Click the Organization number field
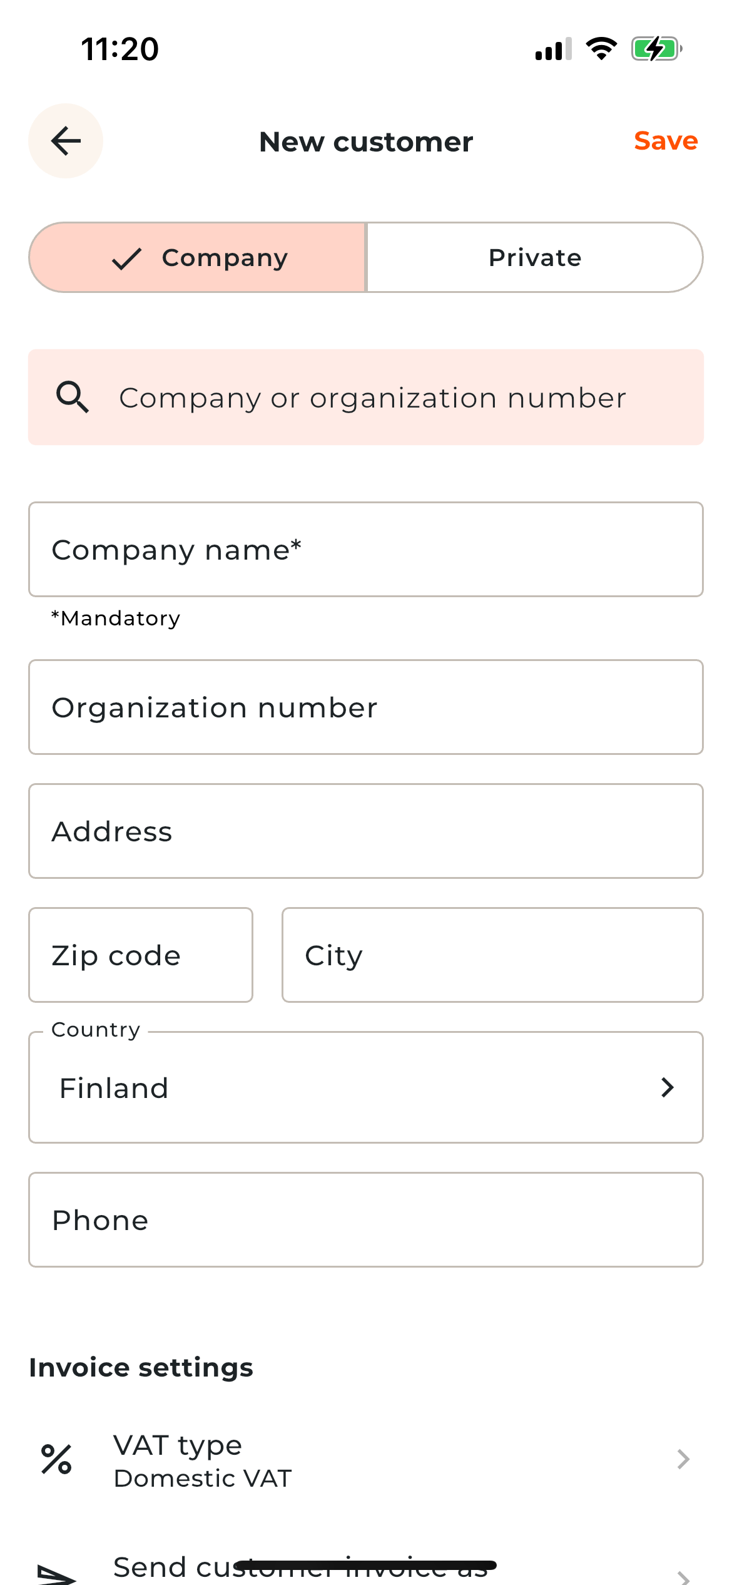The height and width of the screenshot is (1585, 732). pos(366,707)
